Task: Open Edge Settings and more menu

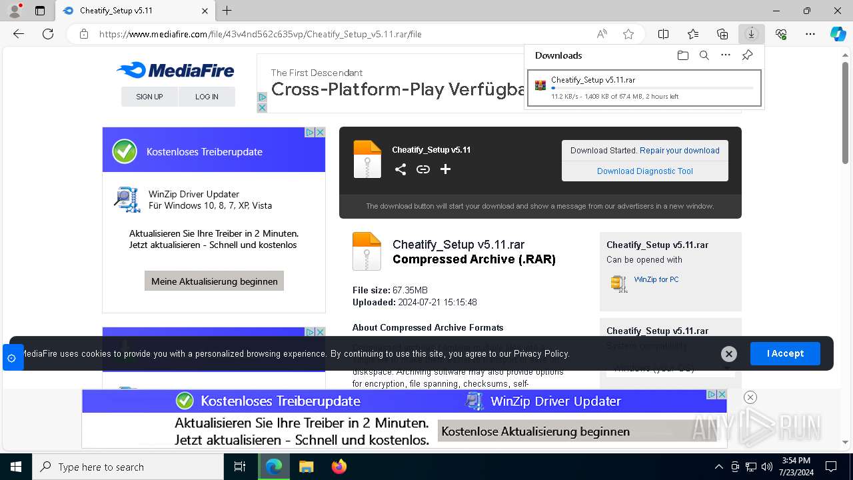Action: (x=810, y=34)
